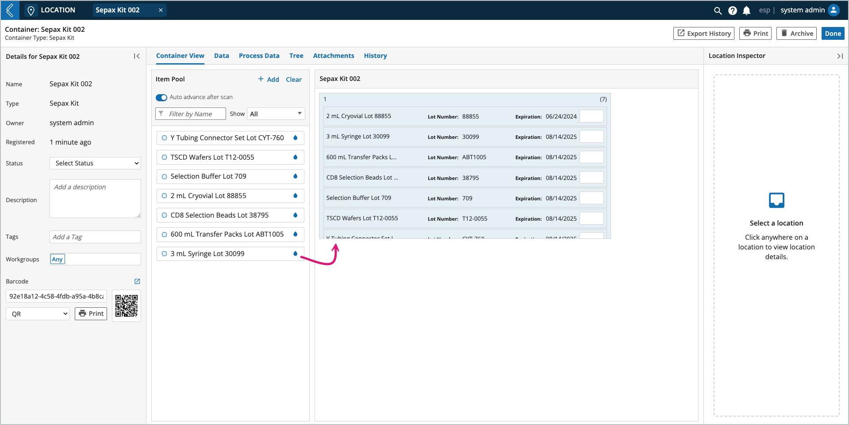
Task: Select radio for Y Tubing Connector Set
Action: pyautogui.click(x=164, y=138)
